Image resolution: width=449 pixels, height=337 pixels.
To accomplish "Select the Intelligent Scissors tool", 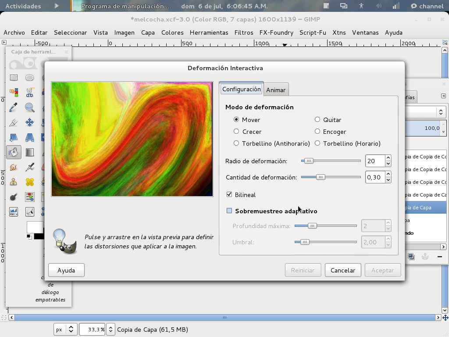I will 29,92.
